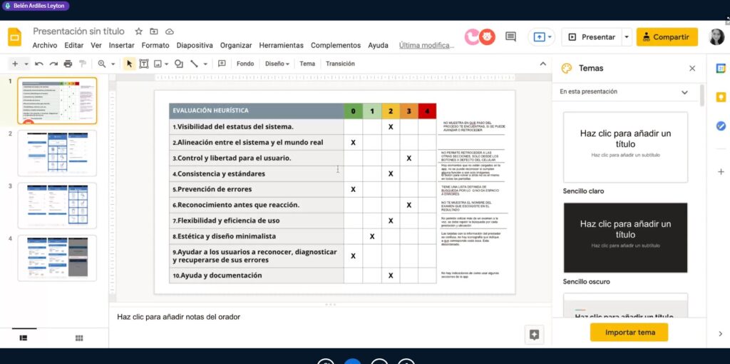Open the Google Slides home logo
Screen dimensions: 730x364
[14, 37]
